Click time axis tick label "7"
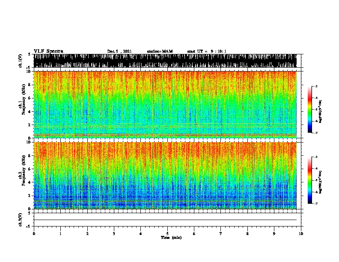The height and width of the screenshot is (262, 339). point(221,234)
